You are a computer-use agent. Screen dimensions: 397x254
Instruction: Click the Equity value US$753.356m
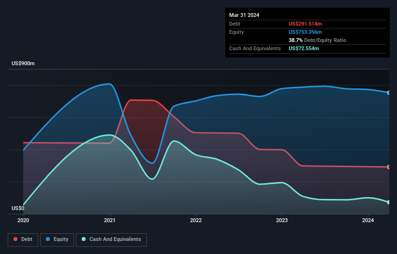[x=305, y=32]
